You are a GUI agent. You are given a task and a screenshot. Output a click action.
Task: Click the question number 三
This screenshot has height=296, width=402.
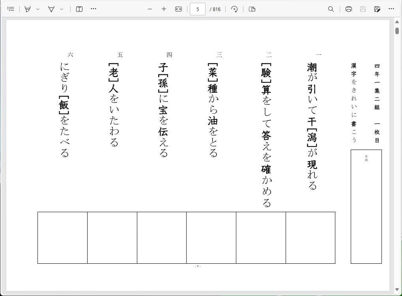point(219,54)
